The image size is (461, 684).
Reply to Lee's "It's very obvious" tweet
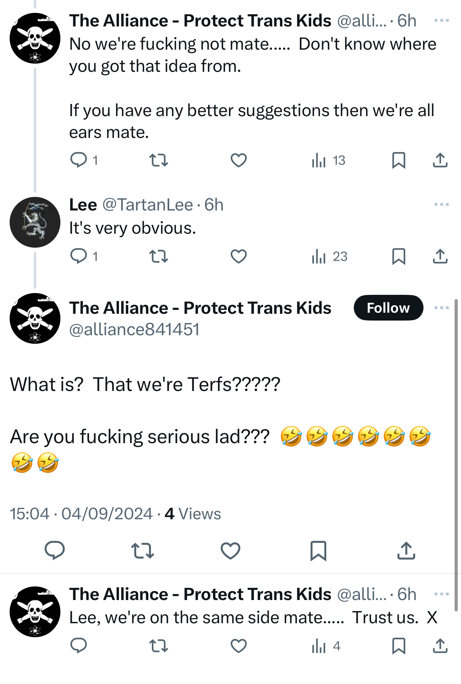pyautogui.click(x=79, y=256)
